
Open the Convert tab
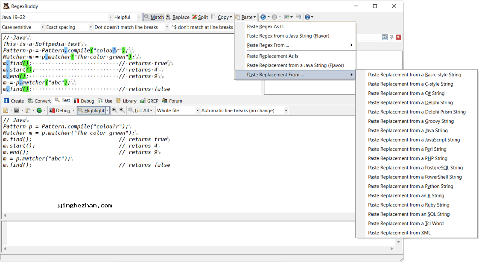click(39, 101)
